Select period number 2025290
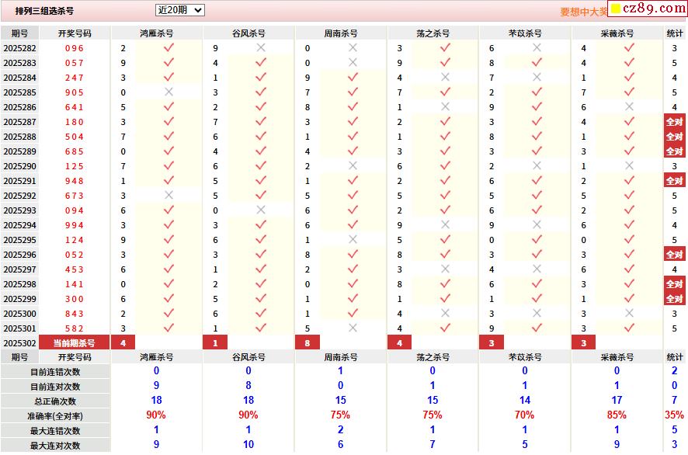The width and height of the screenshot is (688, 455). [x=19, y=166]
